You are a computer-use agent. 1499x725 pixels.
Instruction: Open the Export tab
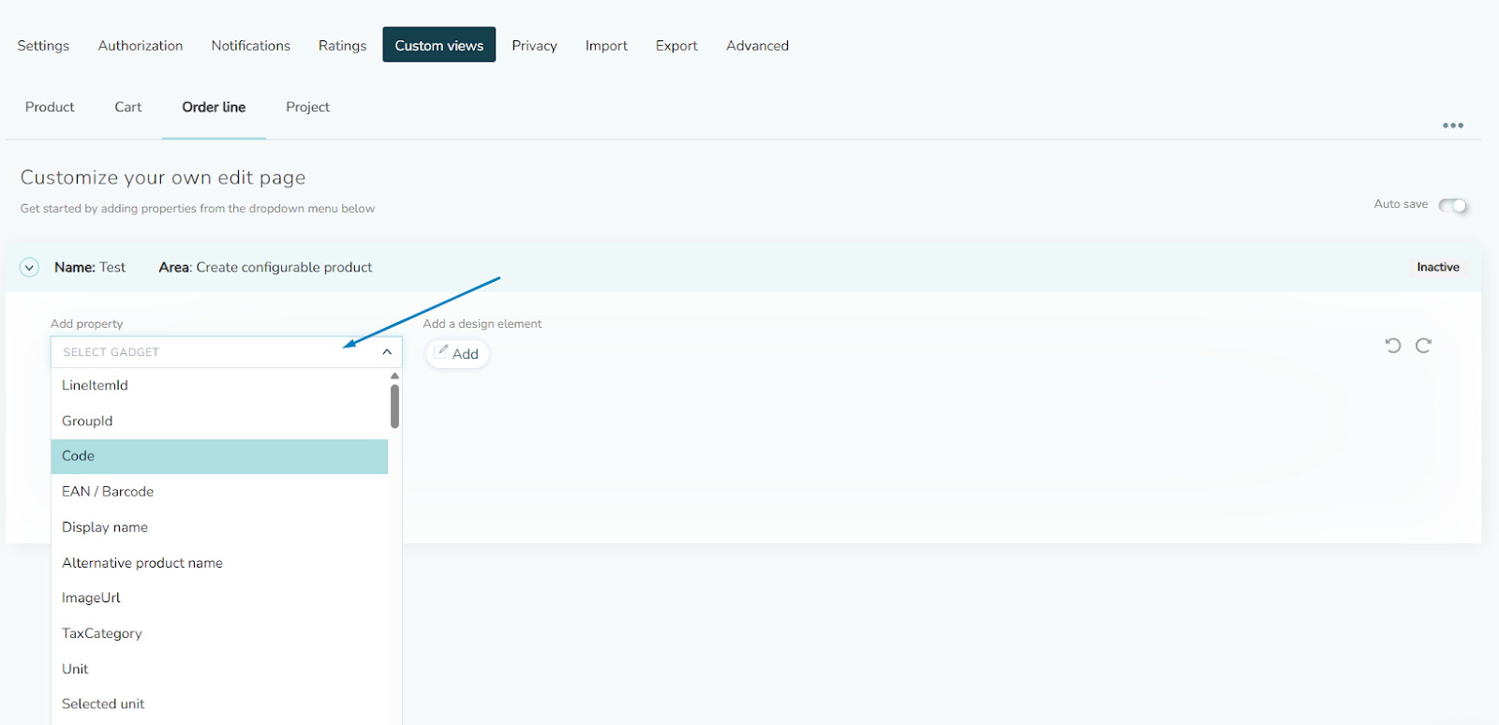point(676,45)
